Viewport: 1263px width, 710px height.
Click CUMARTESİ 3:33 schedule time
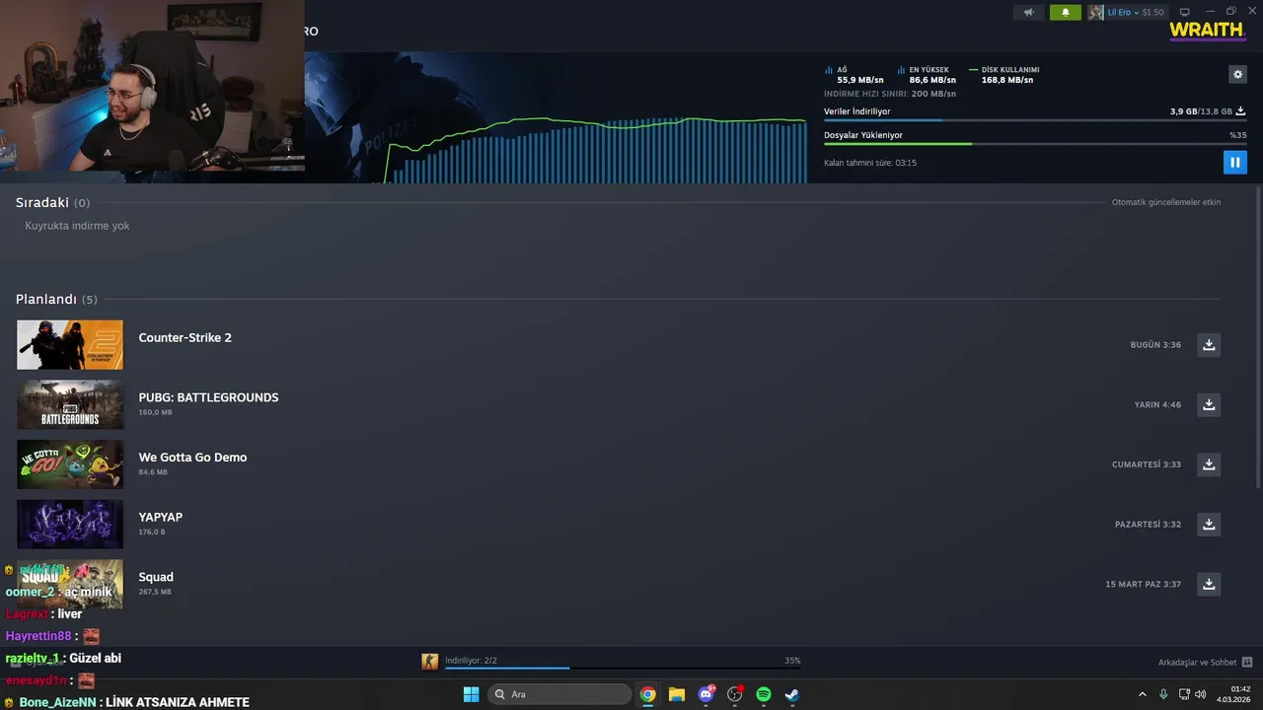coord(1147,464)
